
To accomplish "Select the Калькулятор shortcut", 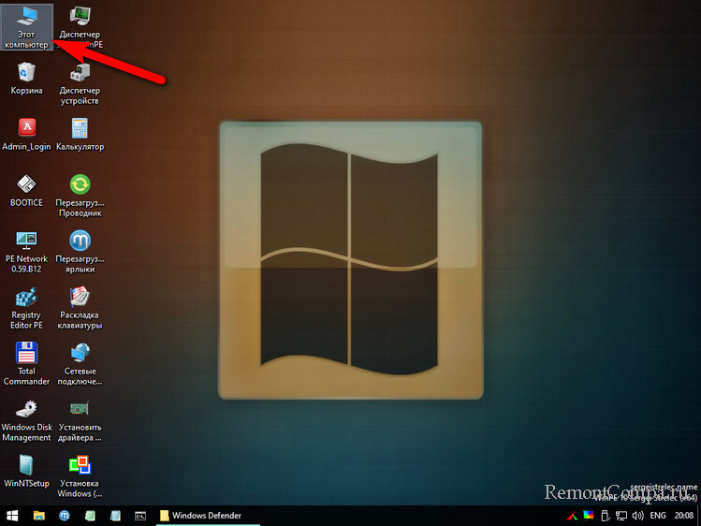I will 80,135.
